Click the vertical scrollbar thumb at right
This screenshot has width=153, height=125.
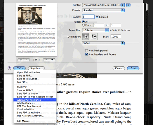click(x=147, y=7)
